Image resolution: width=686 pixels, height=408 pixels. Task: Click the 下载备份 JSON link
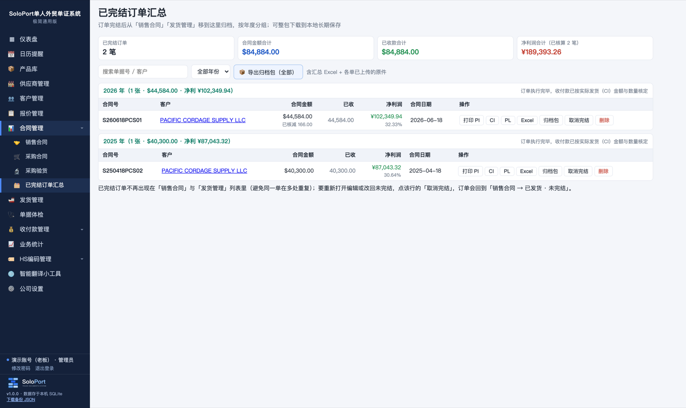(21, 400)
